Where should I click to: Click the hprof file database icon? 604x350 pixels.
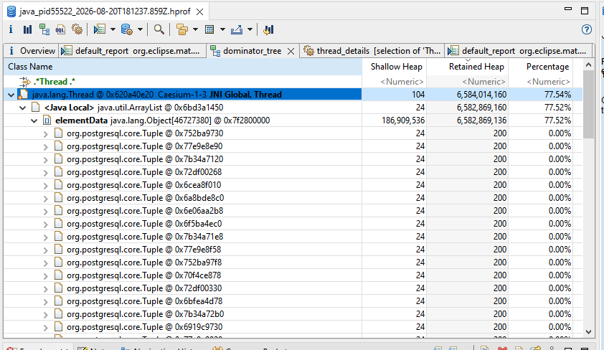[x=11, y=11]
